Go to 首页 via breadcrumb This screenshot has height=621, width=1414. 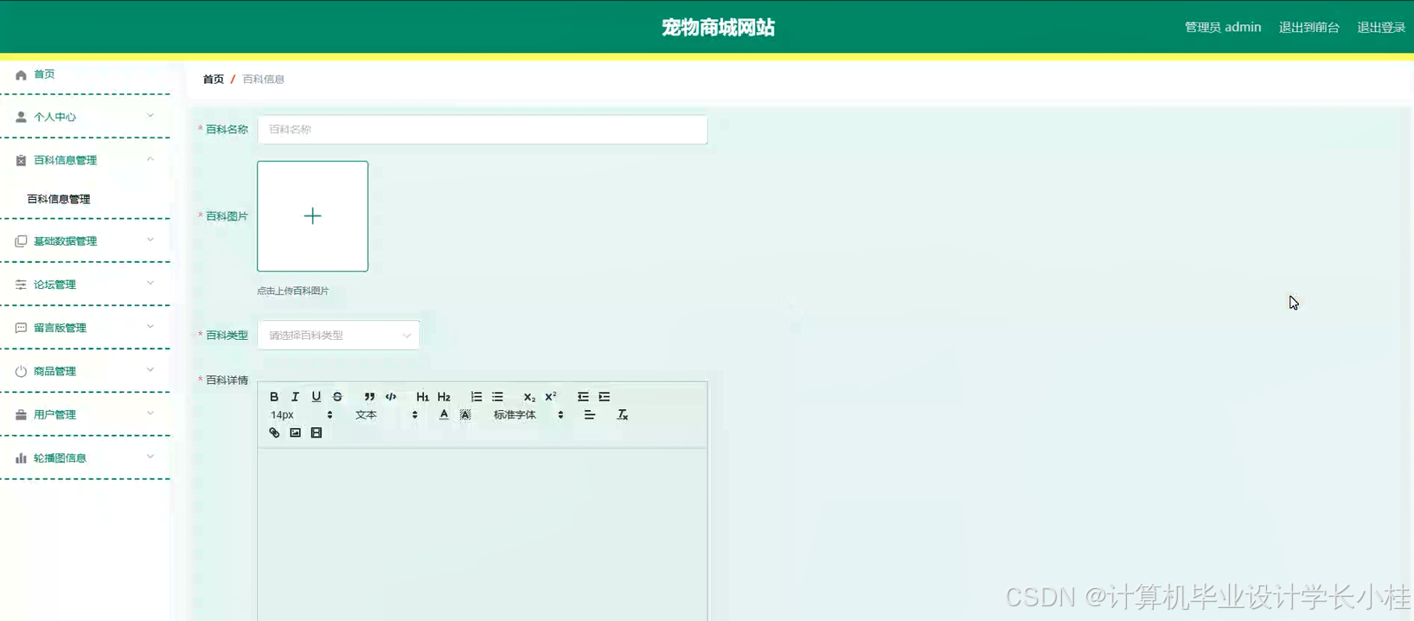coord(214,80)
